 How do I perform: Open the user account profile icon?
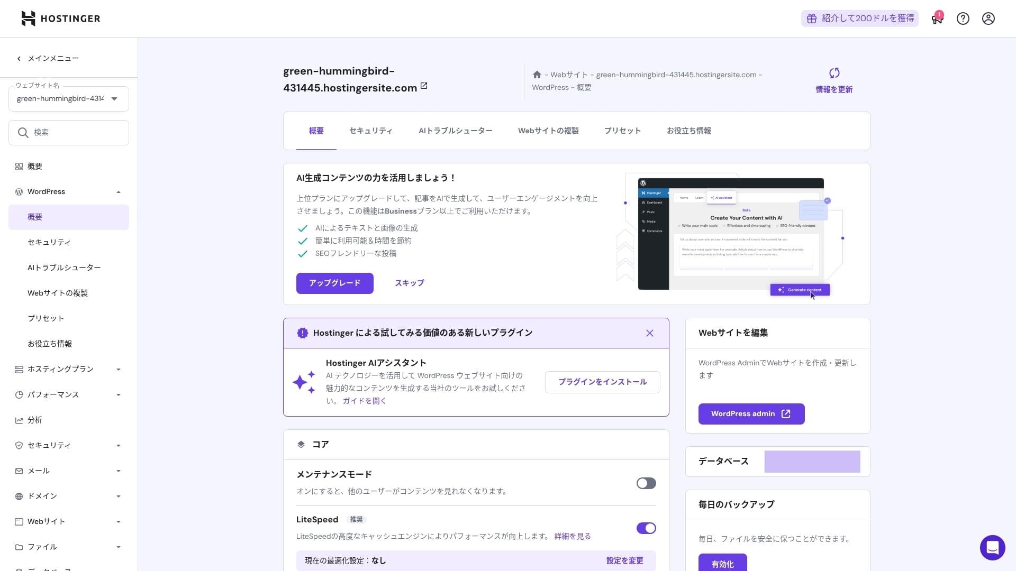coord(988,19)
